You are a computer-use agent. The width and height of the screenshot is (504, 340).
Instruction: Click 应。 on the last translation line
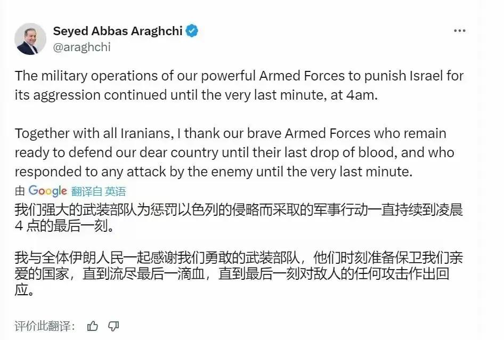click(x=24, y=289)
